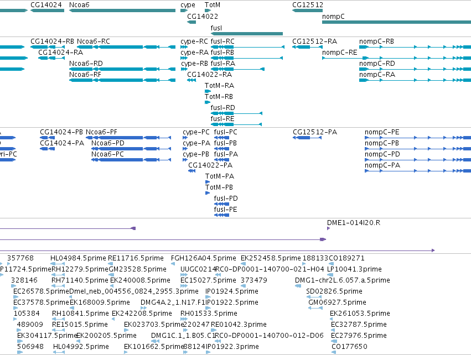Select protein nompC-PE
Screen dimensions: 471x355
(418, 138)
